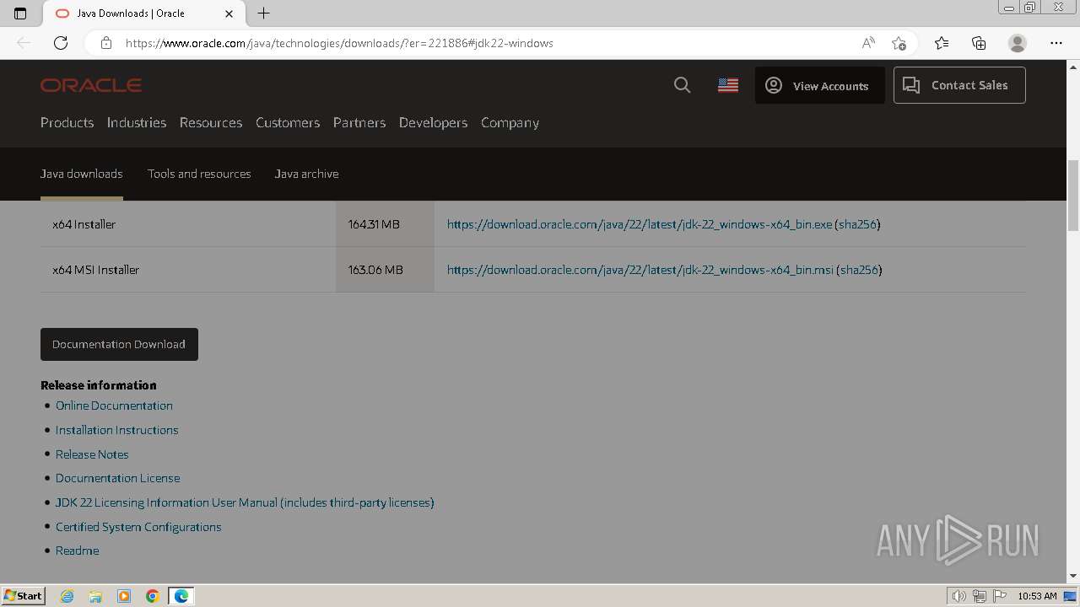
Task: Open File Explorer from taskbar
Action: [95, 596]
